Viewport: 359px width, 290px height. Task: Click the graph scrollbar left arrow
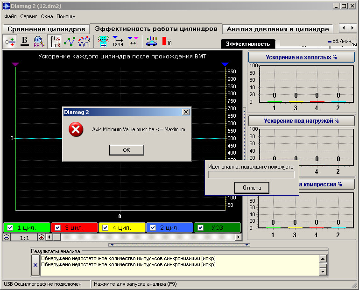click(49, 237)
